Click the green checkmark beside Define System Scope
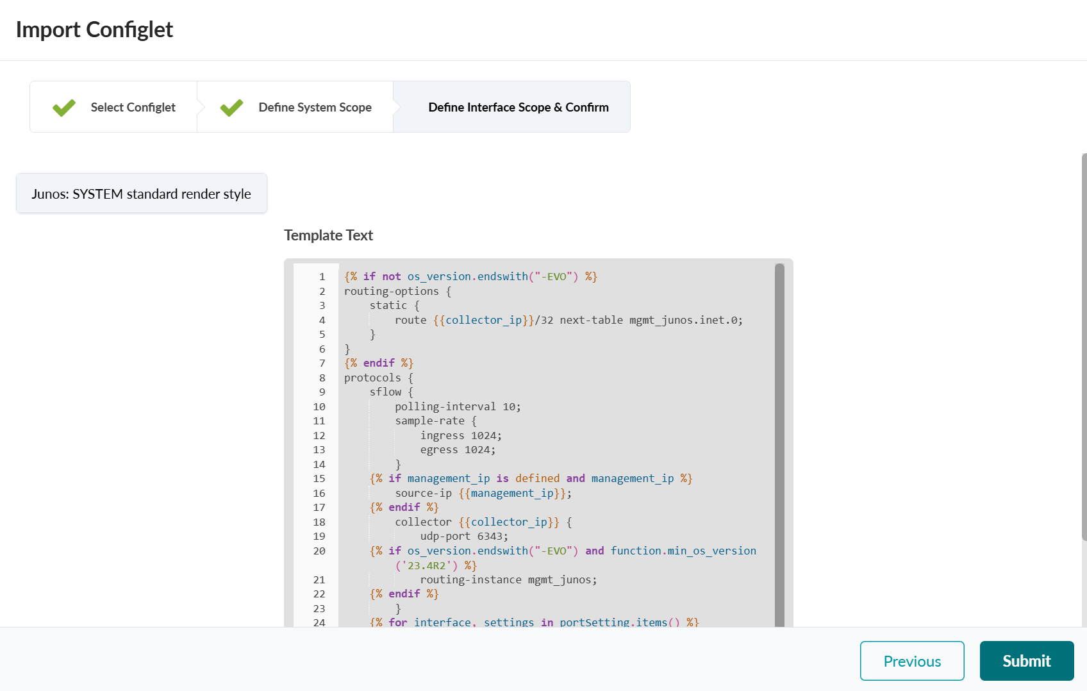This screenshot has height=691, width=1087. point(231,108)
